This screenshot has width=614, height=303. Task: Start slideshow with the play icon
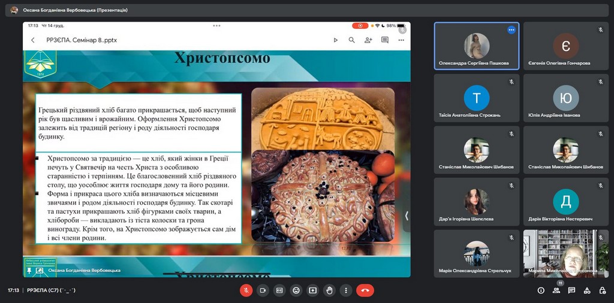pos(335,40)
